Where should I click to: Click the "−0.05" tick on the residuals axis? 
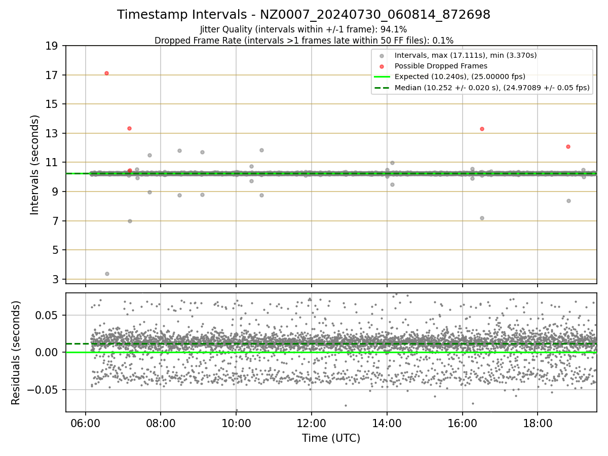(x=42, y=390)
